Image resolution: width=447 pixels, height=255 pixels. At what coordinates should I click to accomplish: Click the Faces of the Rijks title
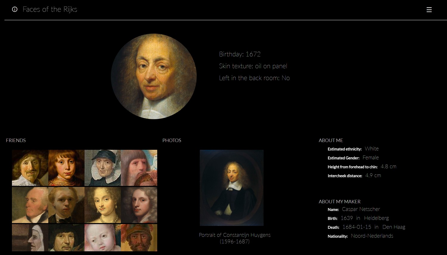point(50,9)
